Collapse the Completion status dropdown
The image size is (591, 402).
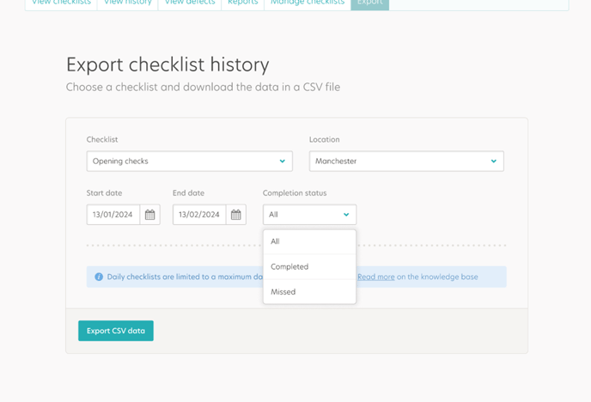[309, 215]
